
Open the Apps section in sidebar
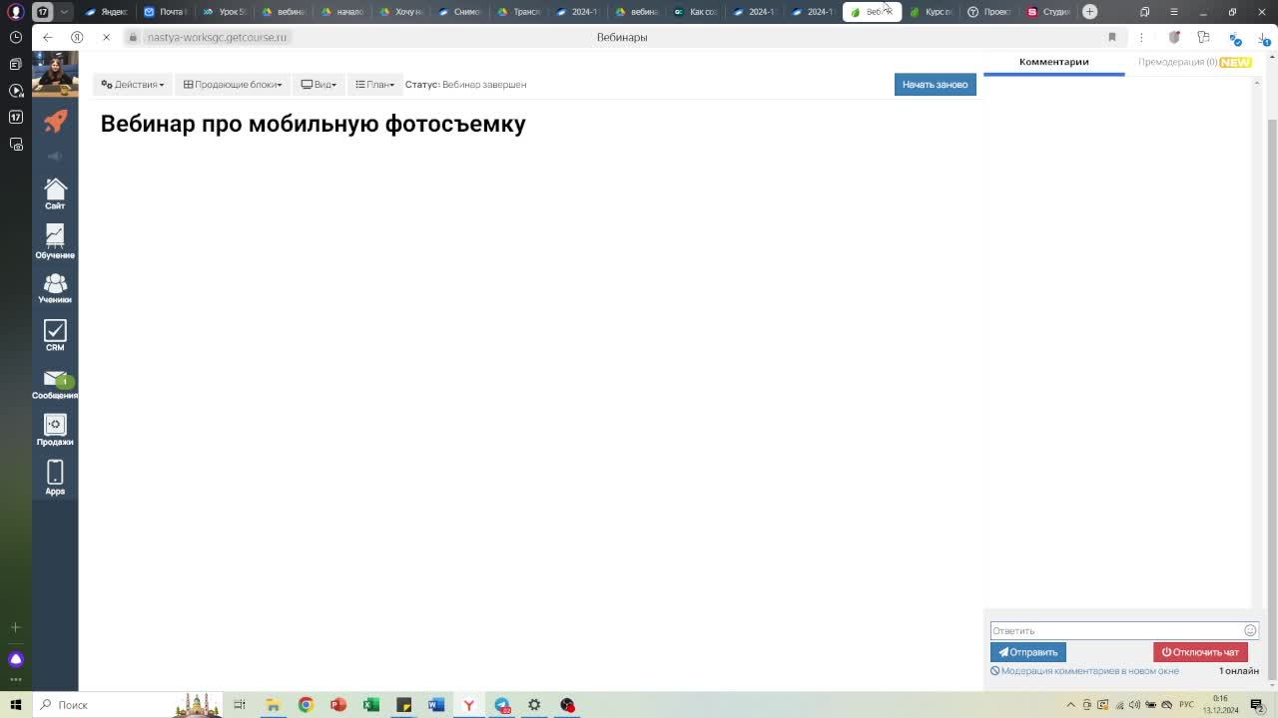coord(55,478)
